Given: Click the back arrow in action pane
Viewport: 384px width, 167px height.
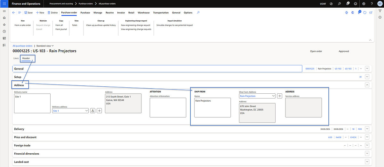Looking at the screenshot, I should pos(13,12).
